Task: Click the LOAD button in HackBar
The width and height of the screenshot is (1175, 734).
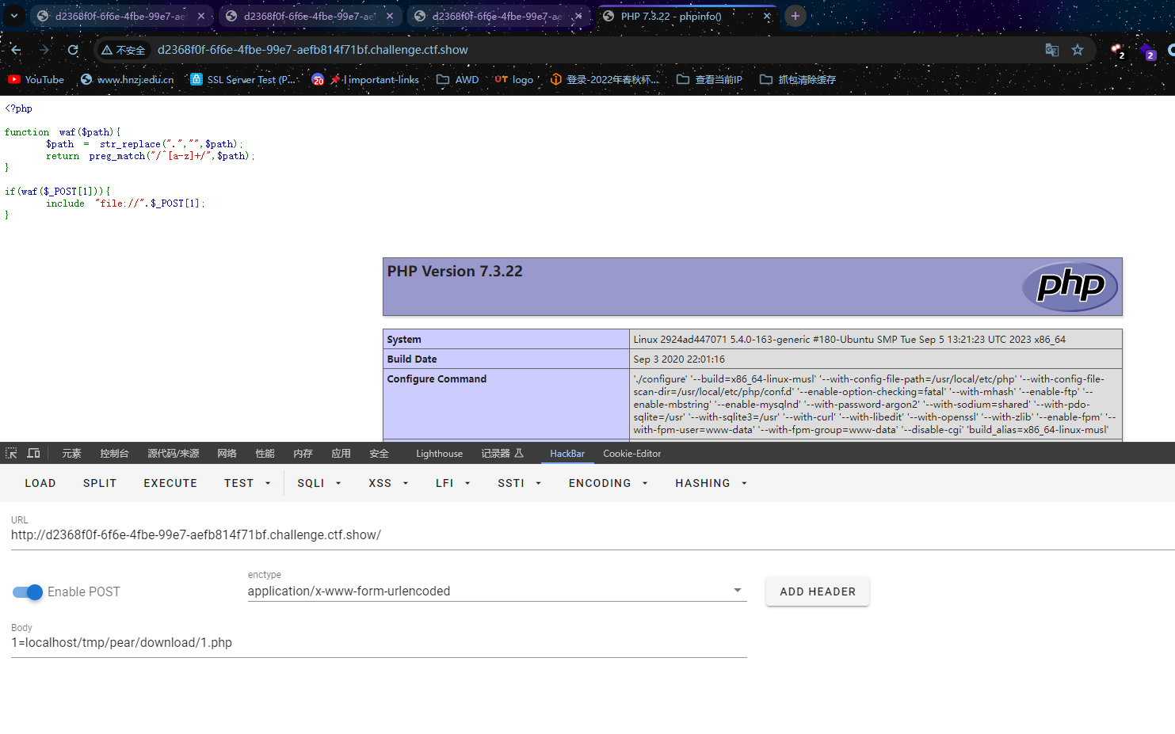Action: (40, 483)
